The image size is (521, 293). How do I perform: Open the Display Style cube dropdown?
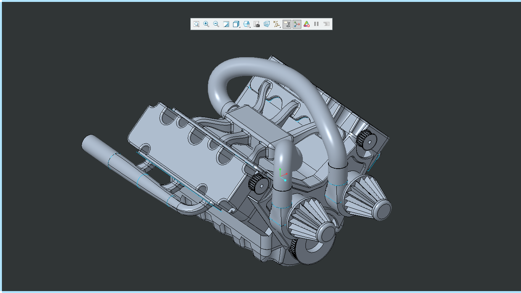tap(236, 24)
